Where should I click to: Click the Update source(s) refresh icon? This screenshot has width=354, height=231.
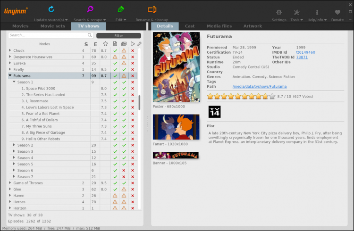point(51,9)
